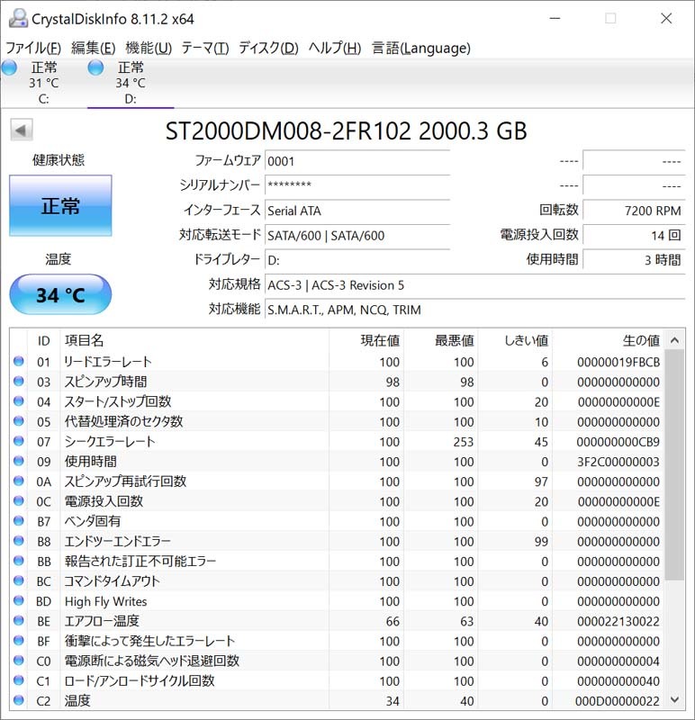
Task: Click the raw value 000D00000022
Action: point(618,701)
